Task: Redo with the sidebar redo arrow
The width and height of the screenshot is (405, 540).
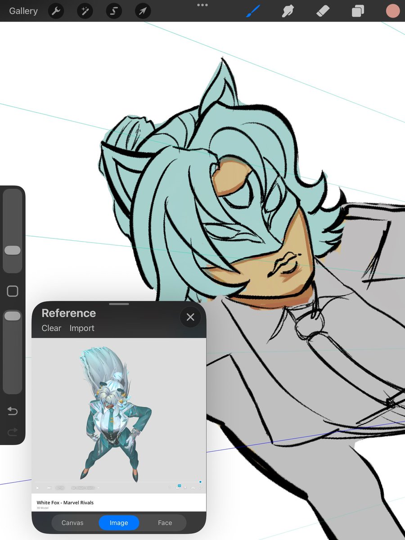Action: [x=13, y=432]
